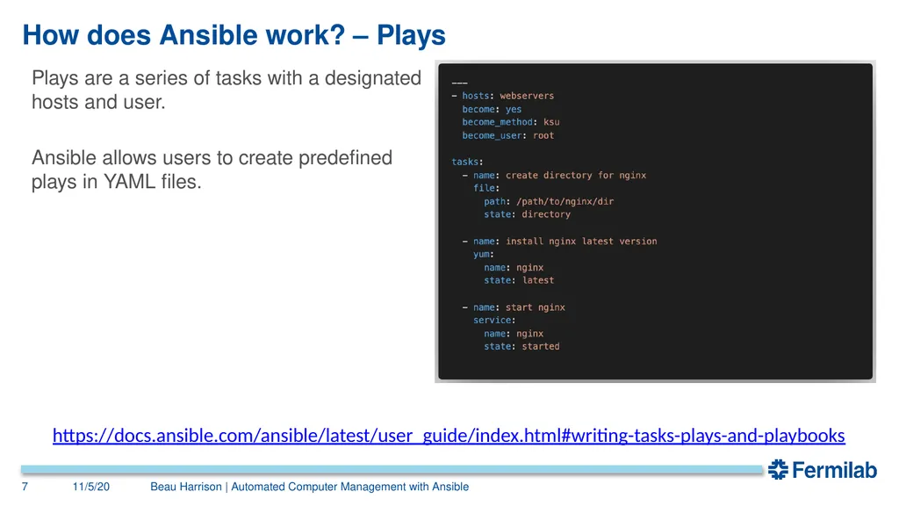Click the slide number 7 in footer

tap(25, 487)
